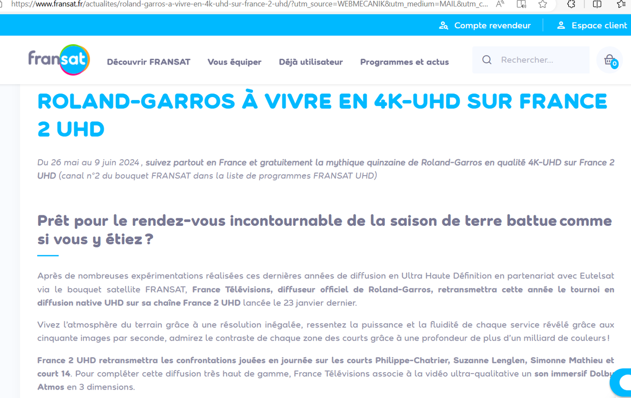Screen dimensions: 631x398
Task: Toggle browser split screen icon
Action: 597,4
